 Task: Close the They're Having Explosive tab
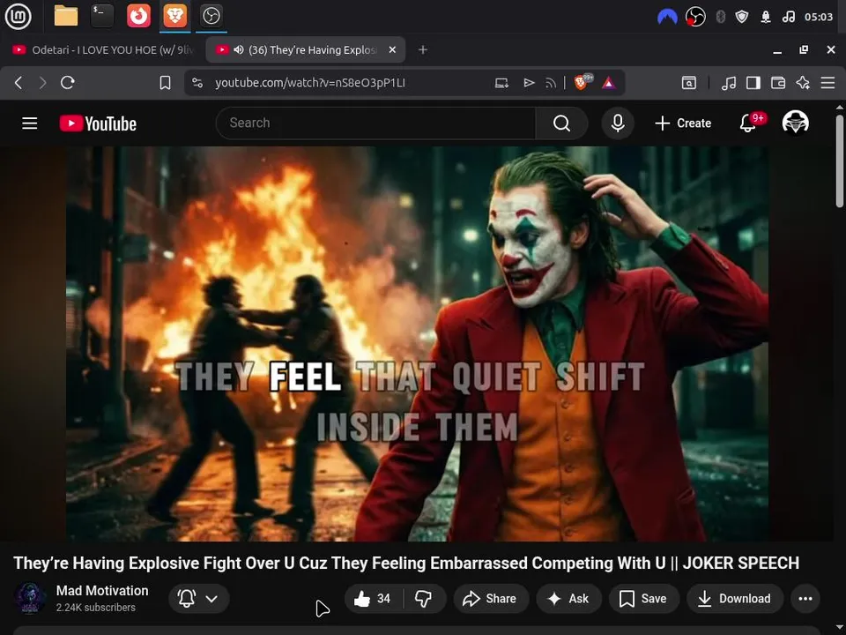click(392, 49)
